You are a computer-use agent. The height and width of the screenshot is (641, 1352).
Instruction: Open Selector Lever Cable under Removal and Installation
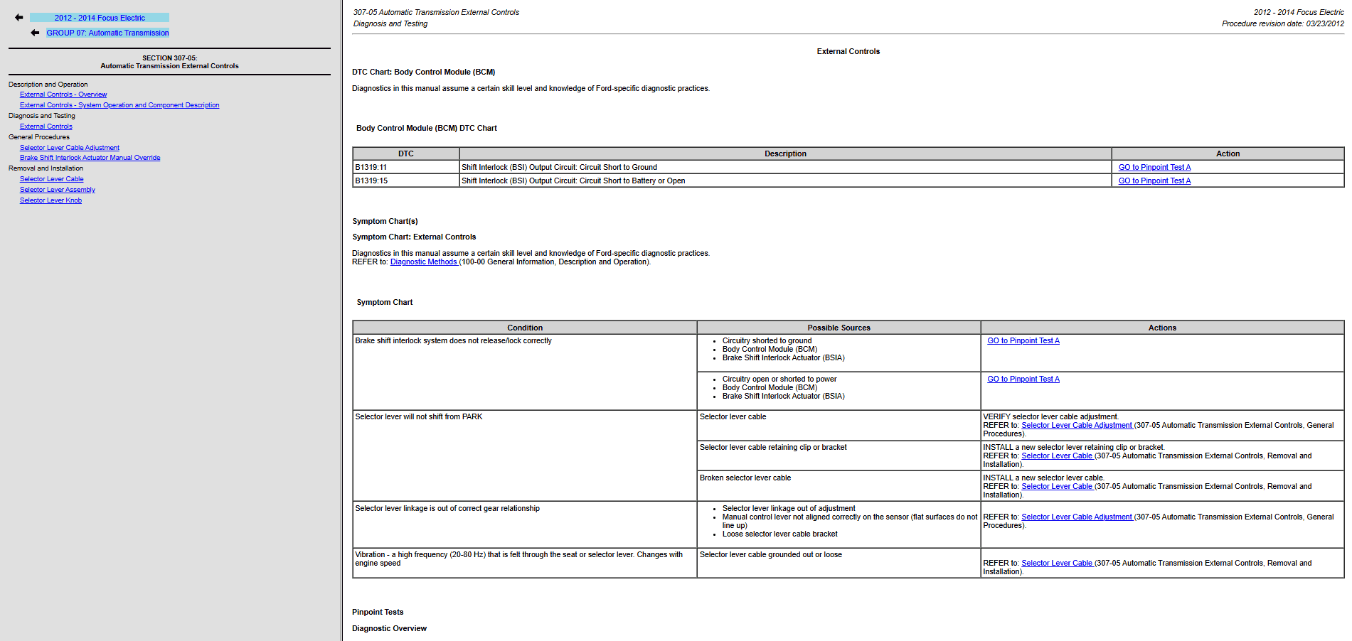[52, 179]
